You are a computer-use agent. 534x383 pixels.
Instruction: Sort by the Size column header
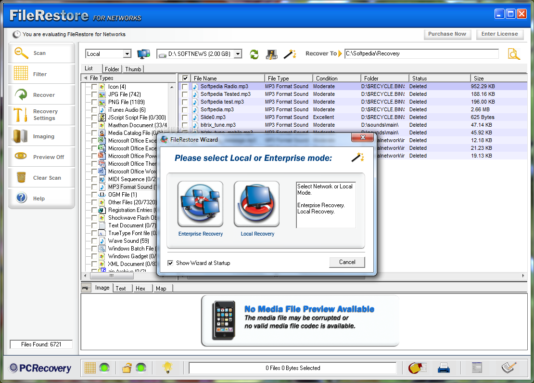coord(498,78)
